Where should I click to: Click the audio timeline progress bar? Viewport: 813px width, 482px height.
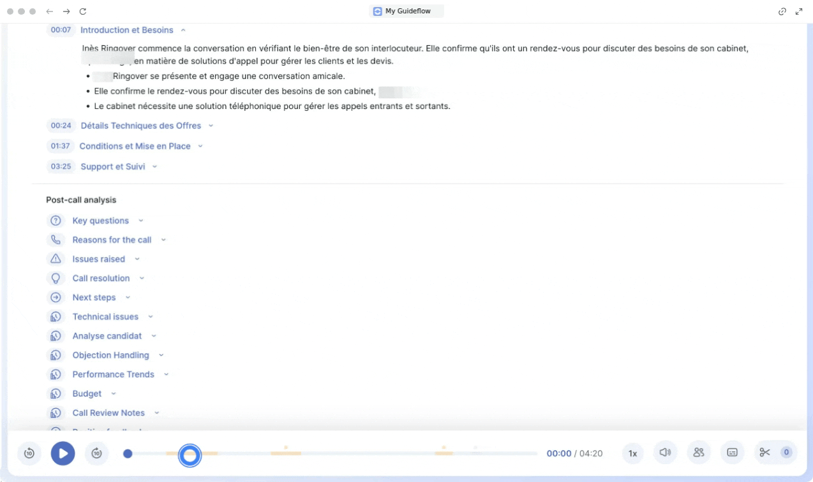coord(357,453)
